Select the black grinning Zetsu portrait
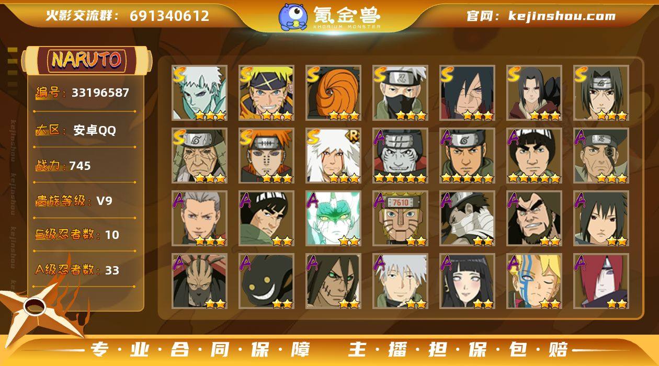The width and height of the screenshot is (659, 366). 267,281
